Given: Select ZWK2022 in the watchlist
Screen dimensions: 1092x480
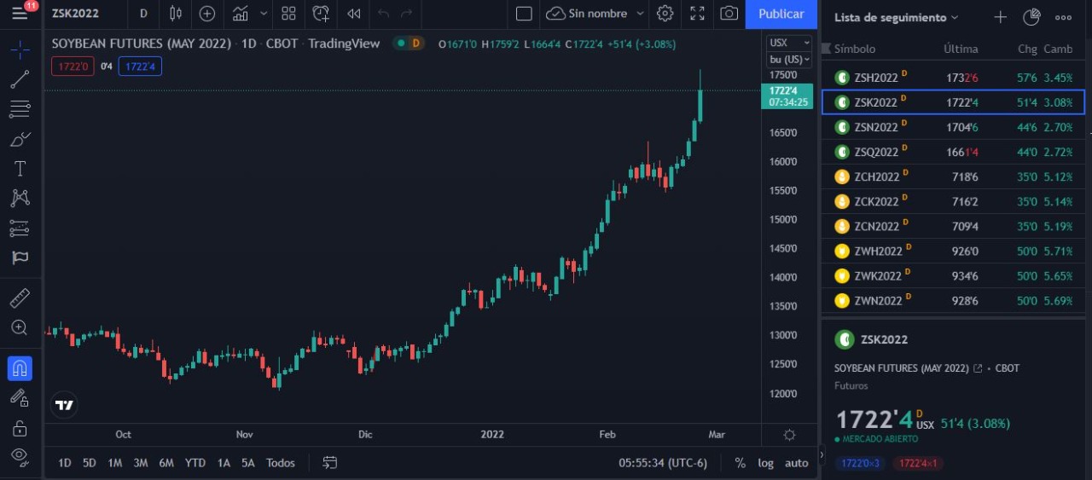Looking at the screenshot, I should tap(953, 275).
